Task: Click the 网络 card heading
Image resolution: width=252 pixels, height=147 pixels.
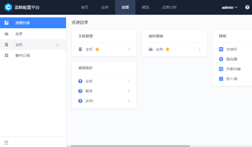Action: [x=223, y=36]
